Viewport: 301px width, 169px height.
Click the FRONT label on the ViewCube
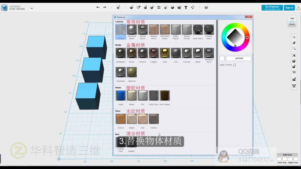pyautogui.click(x=292, y=24)
